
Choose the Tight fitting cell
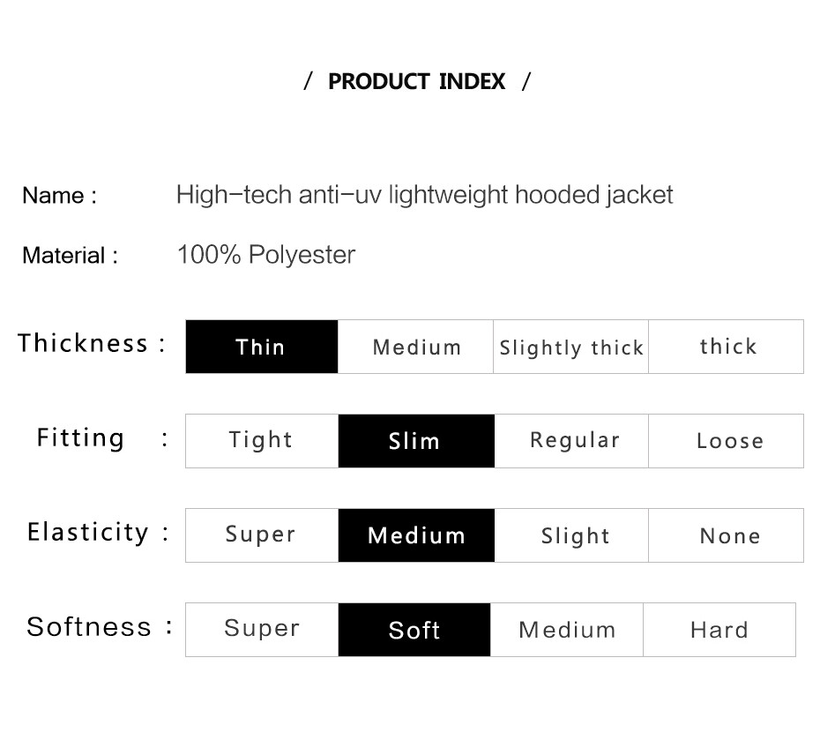pyautogui.click(x=262, y=440)
